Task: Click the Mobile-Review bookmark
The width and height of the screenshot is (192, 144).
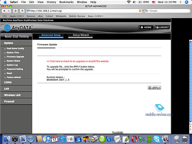Action: coord(77,16)
